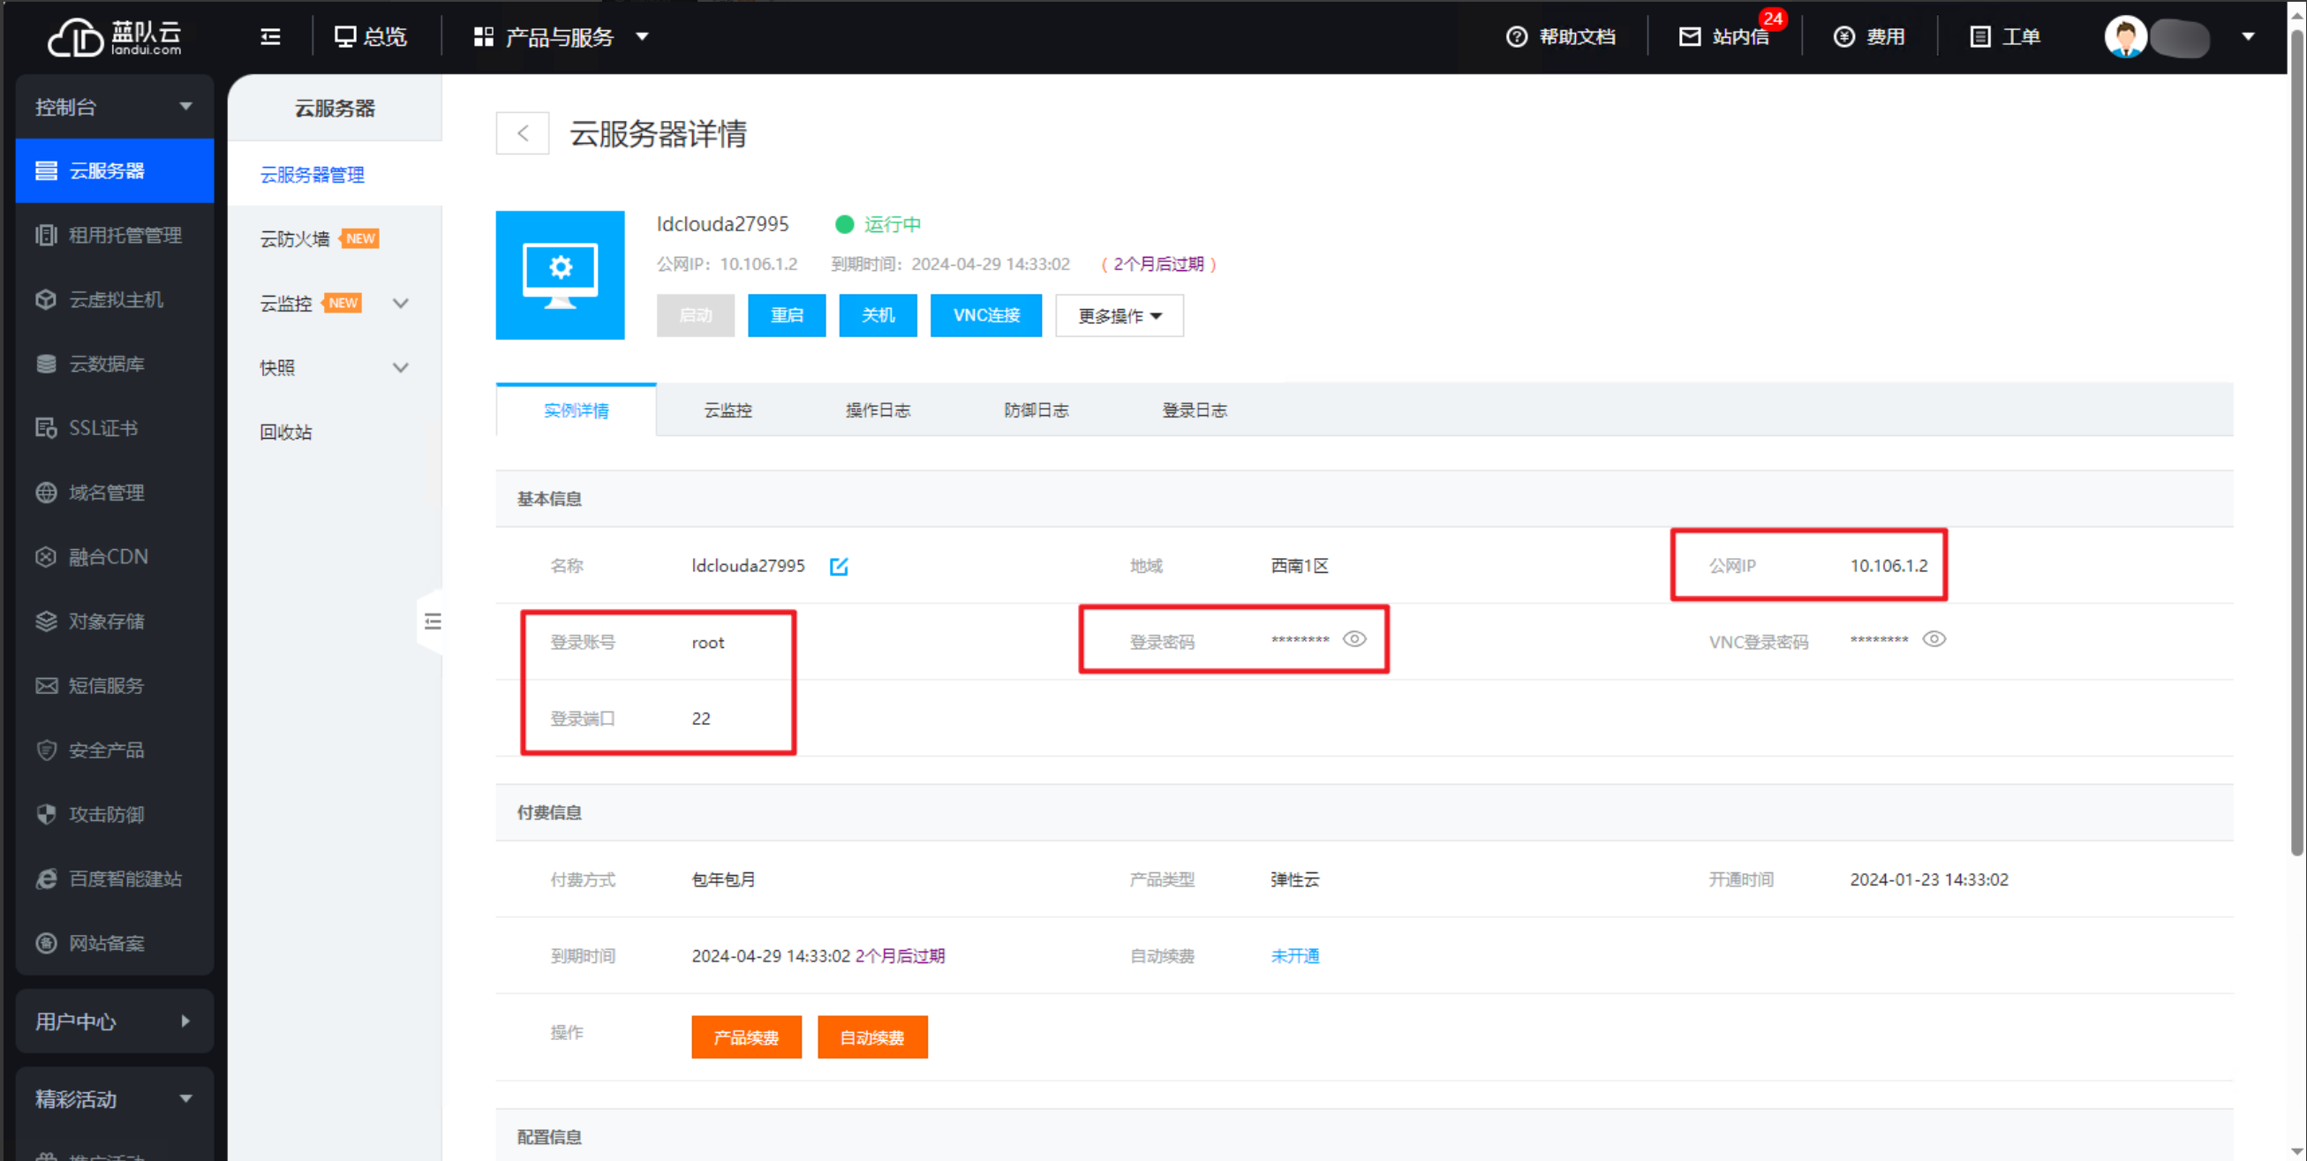Show the 登录密码 with eye icon
This screenshot has height=1161, width=2307.
(x=1354, y=638)
